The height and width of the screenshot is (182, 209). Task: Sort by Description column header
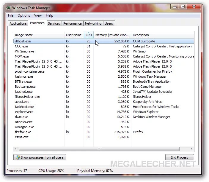tap(163, 35)
